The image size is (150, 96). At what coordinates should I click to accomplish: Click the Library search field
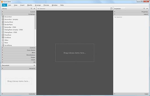click(22, 9)
